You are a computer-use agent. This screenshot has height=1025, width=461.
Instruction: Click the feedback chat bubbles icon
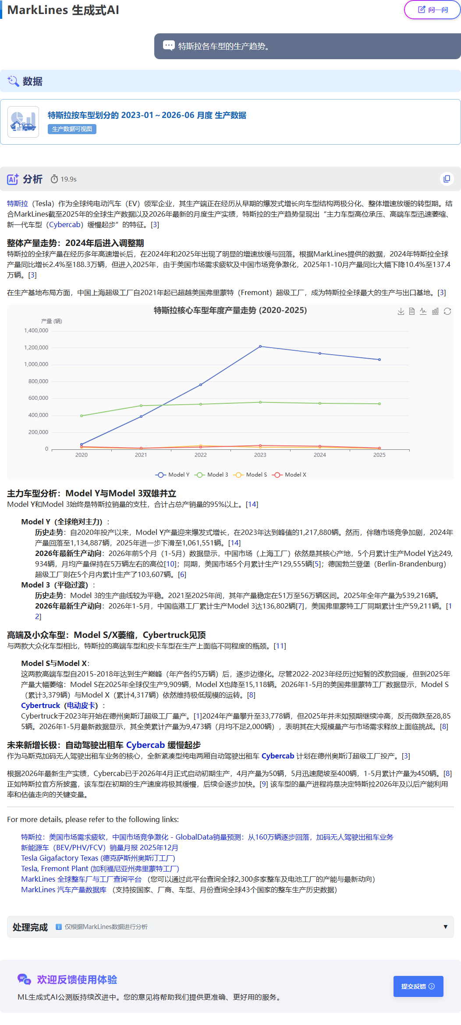24,979
